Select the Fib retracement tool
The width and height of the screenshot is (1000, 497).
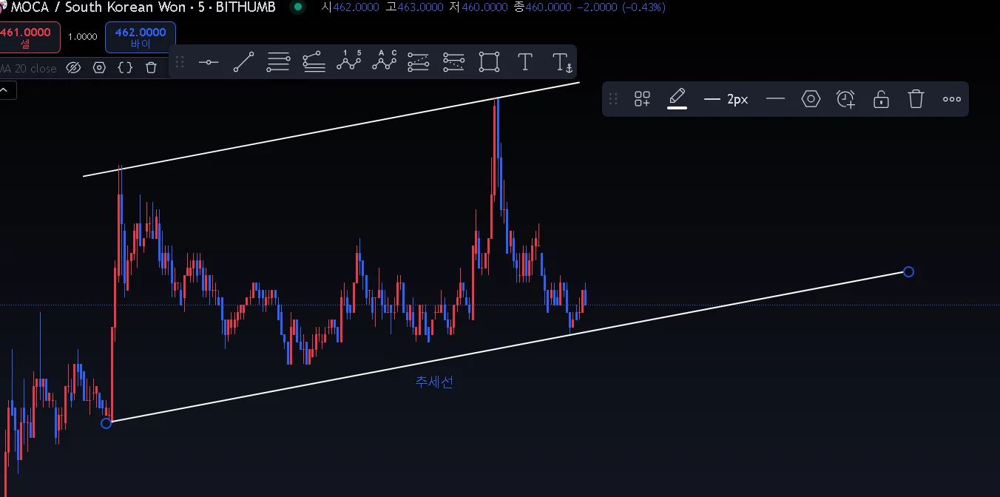click(x=278, y=62)
